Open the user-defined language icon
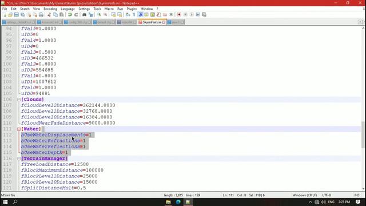366x206 pixels. [x=146, y=14]
